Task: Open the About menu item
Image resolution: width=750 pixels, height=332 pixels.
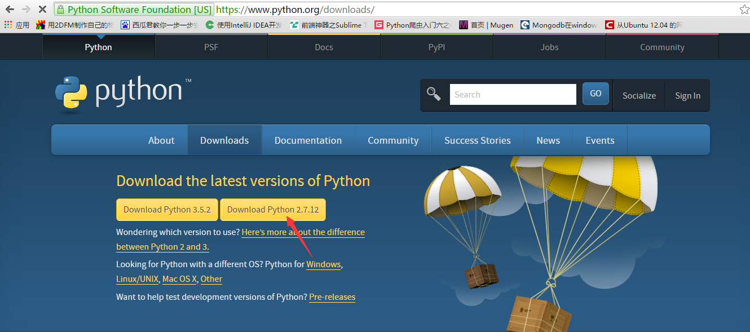Action: (x=161, y=140)
